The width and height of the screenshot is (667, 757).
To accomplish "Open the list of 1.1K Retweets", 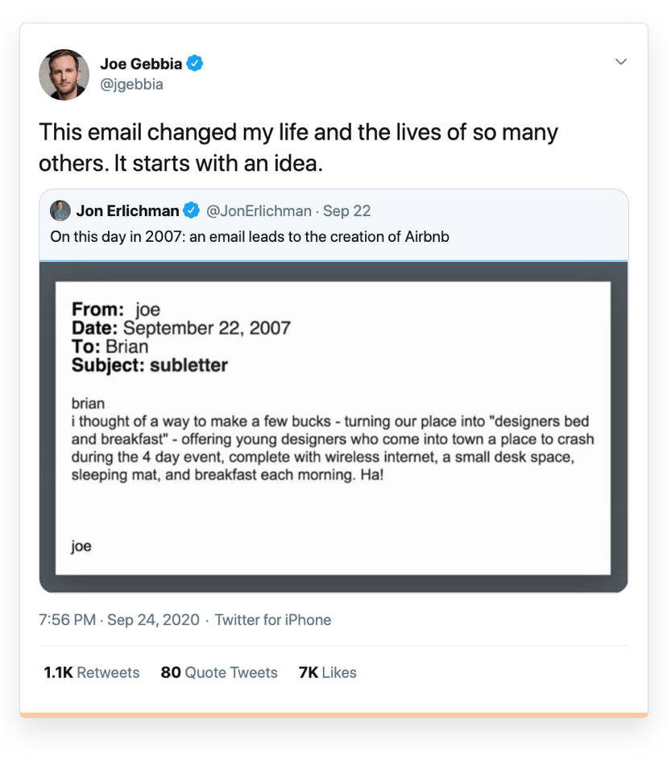I will click(x=91, y=672).
